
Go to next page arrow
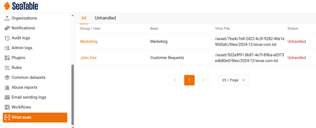click(204, 80)
